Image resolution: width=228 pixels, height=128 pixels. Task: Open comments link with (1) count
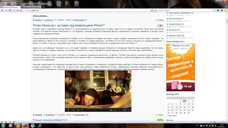coord(80,20)
